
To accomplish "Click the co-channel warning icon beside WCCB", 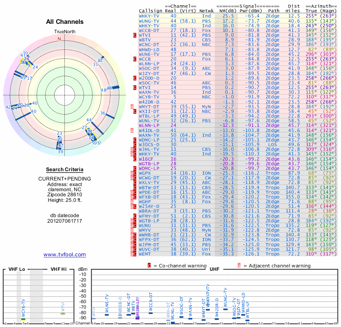I will click(x=136, y=59).
